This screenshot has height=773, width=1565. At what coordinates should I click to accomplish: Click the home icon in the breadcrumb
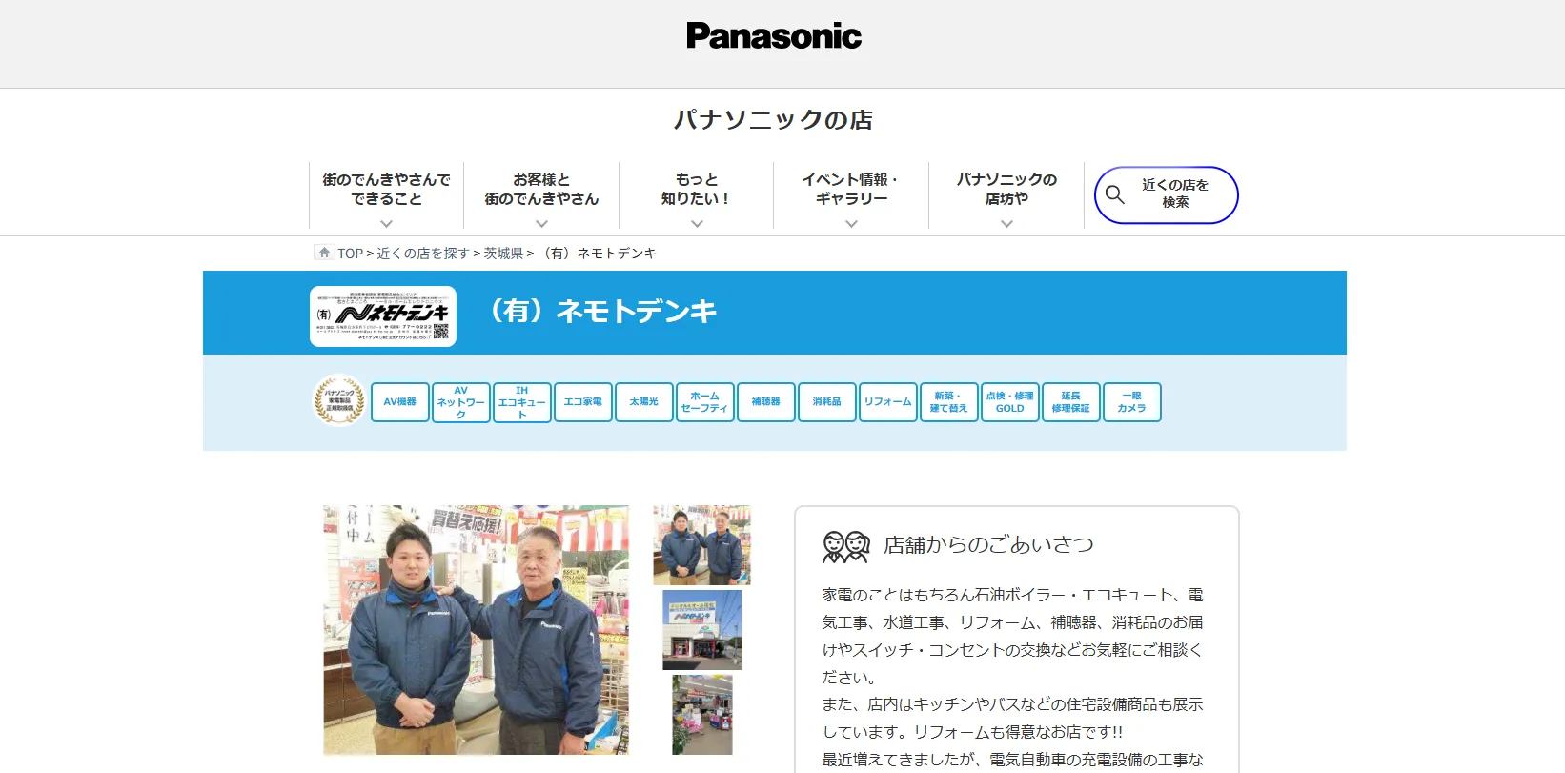(x=324, y=253)
